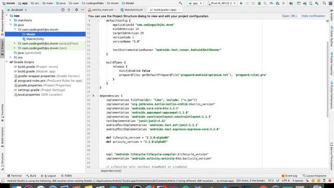The height and width of the screenshot is (188, 334).
Task: Open the Build tool window button
Action: click(x=31, y=176)
